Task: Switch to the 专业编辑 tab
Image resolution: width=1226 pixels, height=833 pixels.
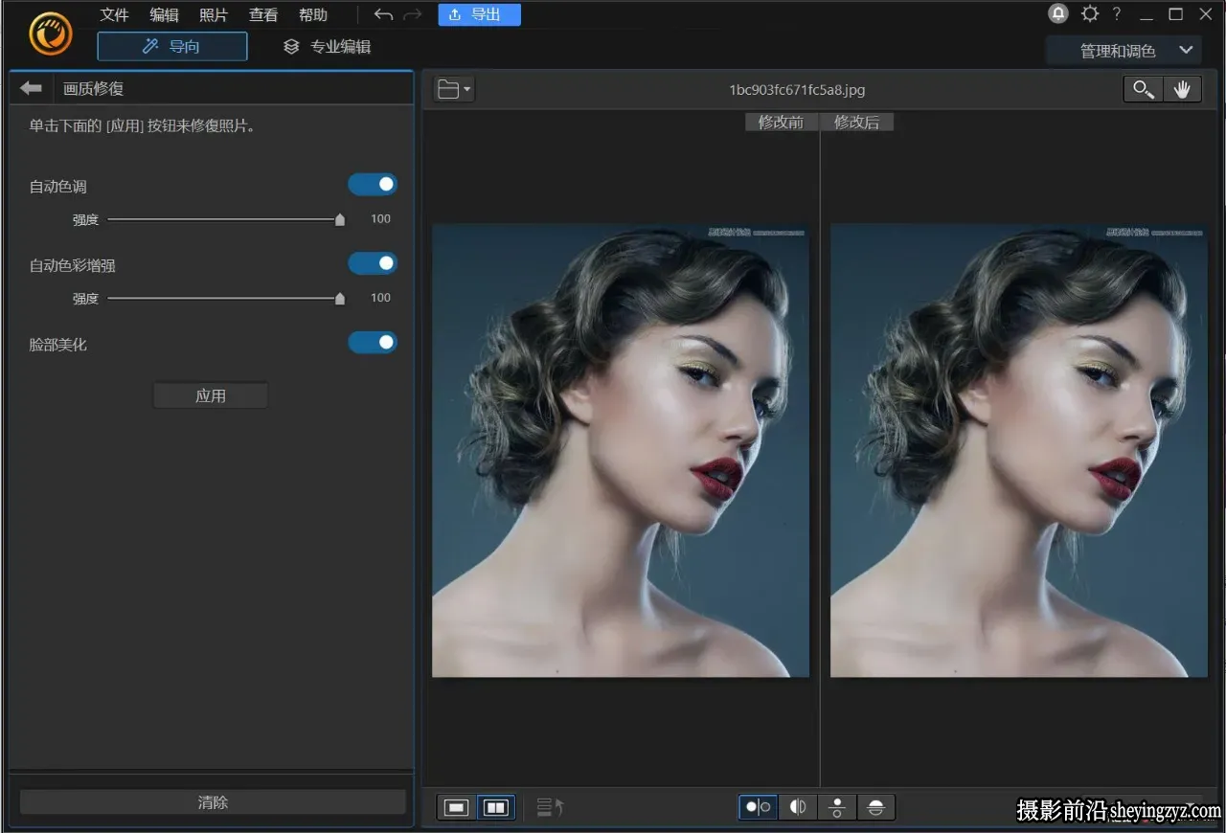Action: tap(328, 46)
